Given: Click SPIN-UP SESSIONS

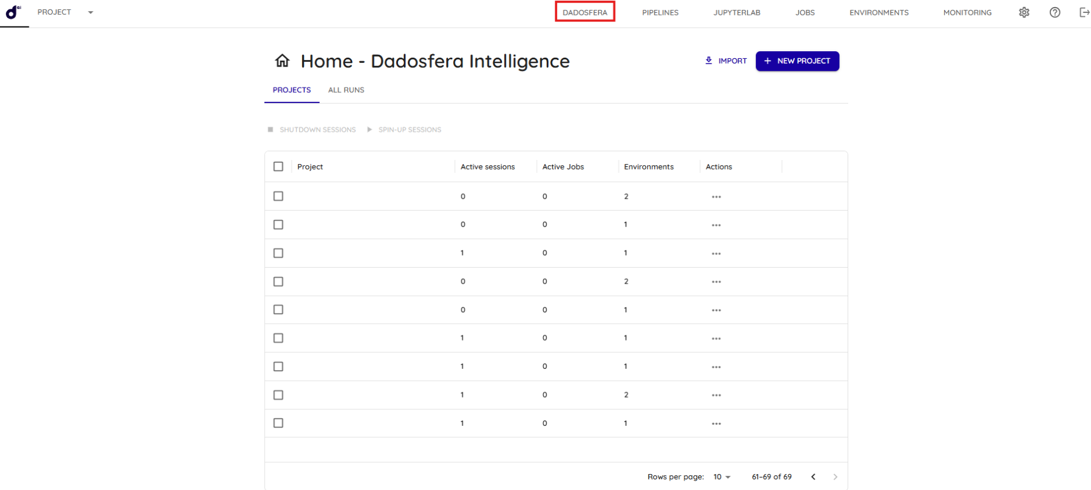Looking at the screenshot, I should click(404, 129).
